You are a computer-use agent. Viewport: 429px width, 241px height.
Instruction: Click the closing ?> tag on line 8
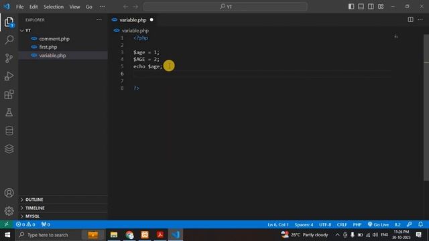[136, 88]
